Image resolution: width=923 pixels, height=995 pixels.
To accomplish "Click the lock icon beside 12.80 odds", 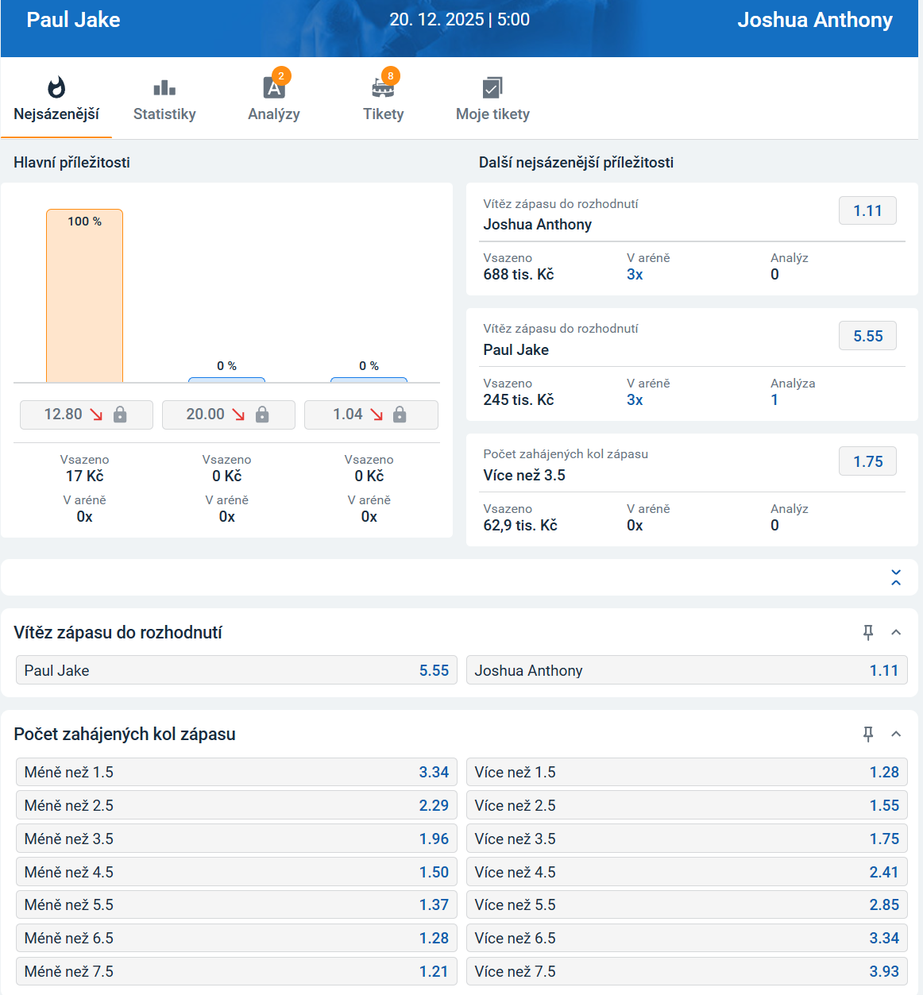I will click(120, 415).
